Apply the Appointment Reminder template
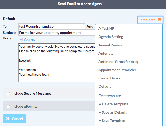Screen dimensions: 166x126 [x=117, y=70]
